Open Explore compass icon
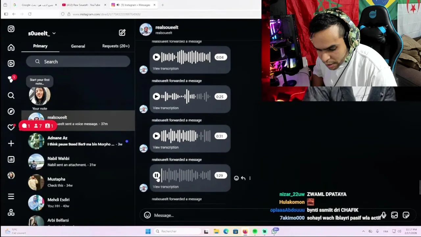The image size is (421, 237). coord(11,111)
